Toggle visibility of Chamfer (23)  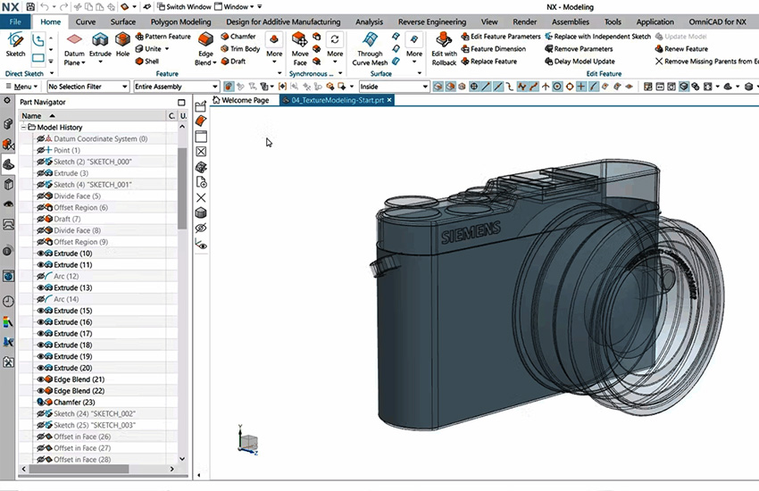point(41,402)
